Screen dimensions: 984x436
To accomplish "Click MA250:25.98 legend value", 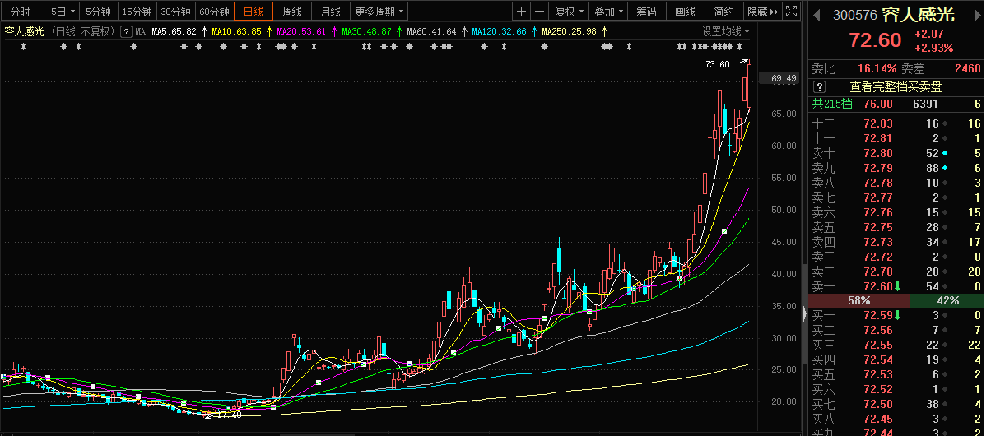I will [x=569, y=32].
